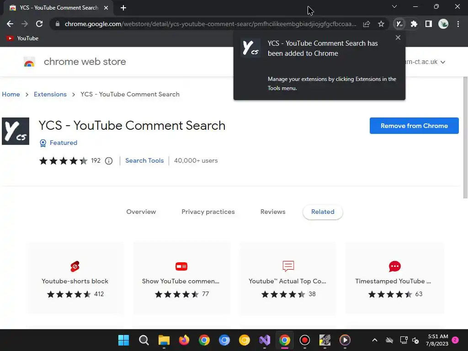Open the red record app in taskbar
This screenshot has width=468, height=351.
coord(304,340)
